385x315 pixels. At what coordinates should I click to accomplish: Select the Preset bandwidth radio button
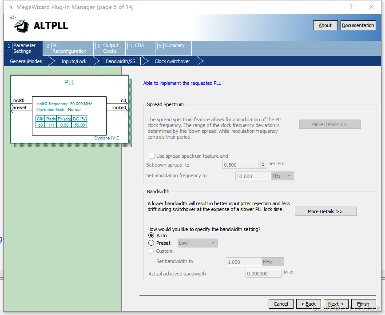[151, 243]
